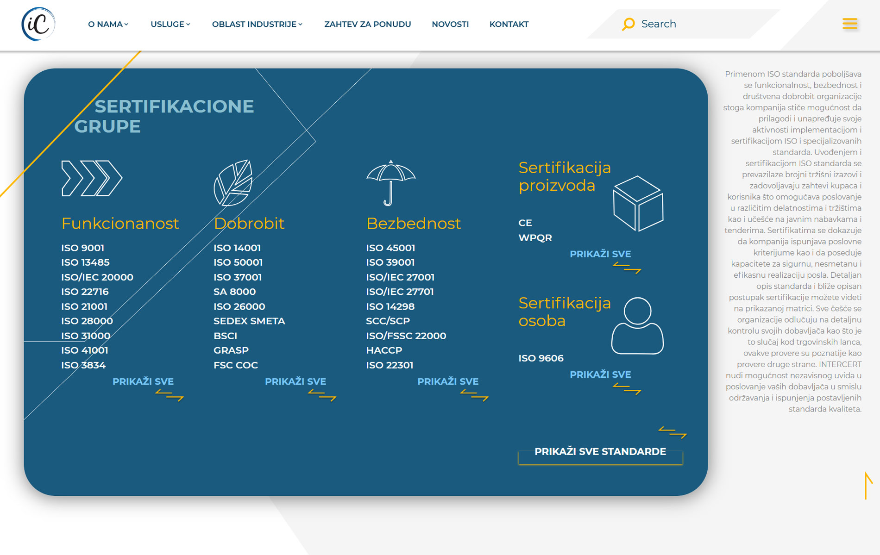Click PRIKAŽI SVE under Funkcionanost
880x555 pixels.
point(143,381)
